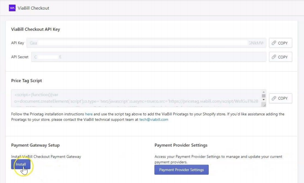
Task: Click the 'API Secret' label
Action: 20,57
